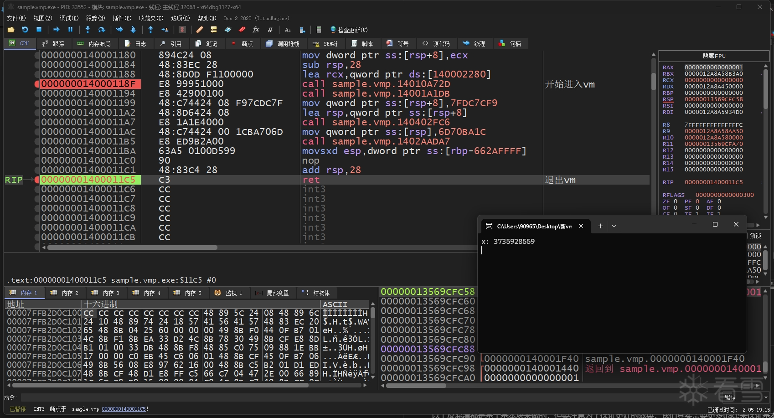Toggle breakpoint at RIP address 1400011C5
The image size is (774, 418).
(37, 180)
